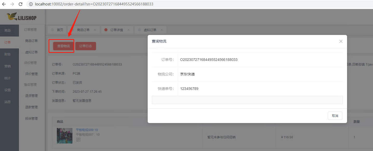Open 设置 in left sidebar
The width and height of the screenshot is (373, 151).
point(9,90)
